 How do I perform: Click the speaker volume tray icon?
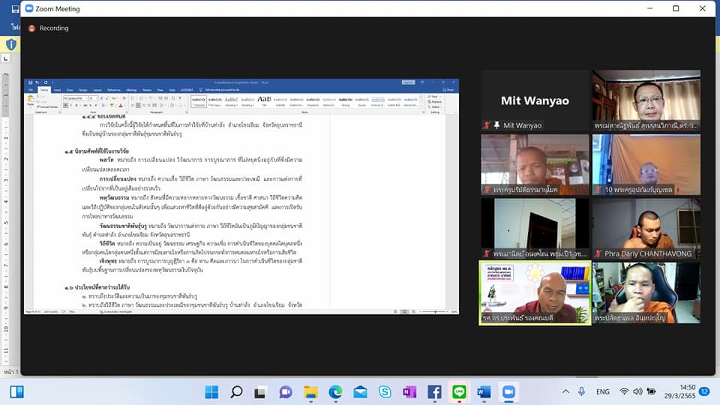[x=637, y=391]
